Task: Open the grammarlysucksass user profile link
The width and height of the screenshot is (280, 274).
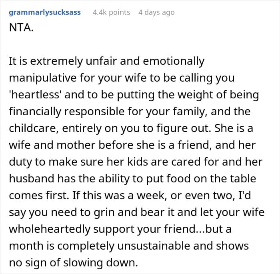Action: coord(44,12)
